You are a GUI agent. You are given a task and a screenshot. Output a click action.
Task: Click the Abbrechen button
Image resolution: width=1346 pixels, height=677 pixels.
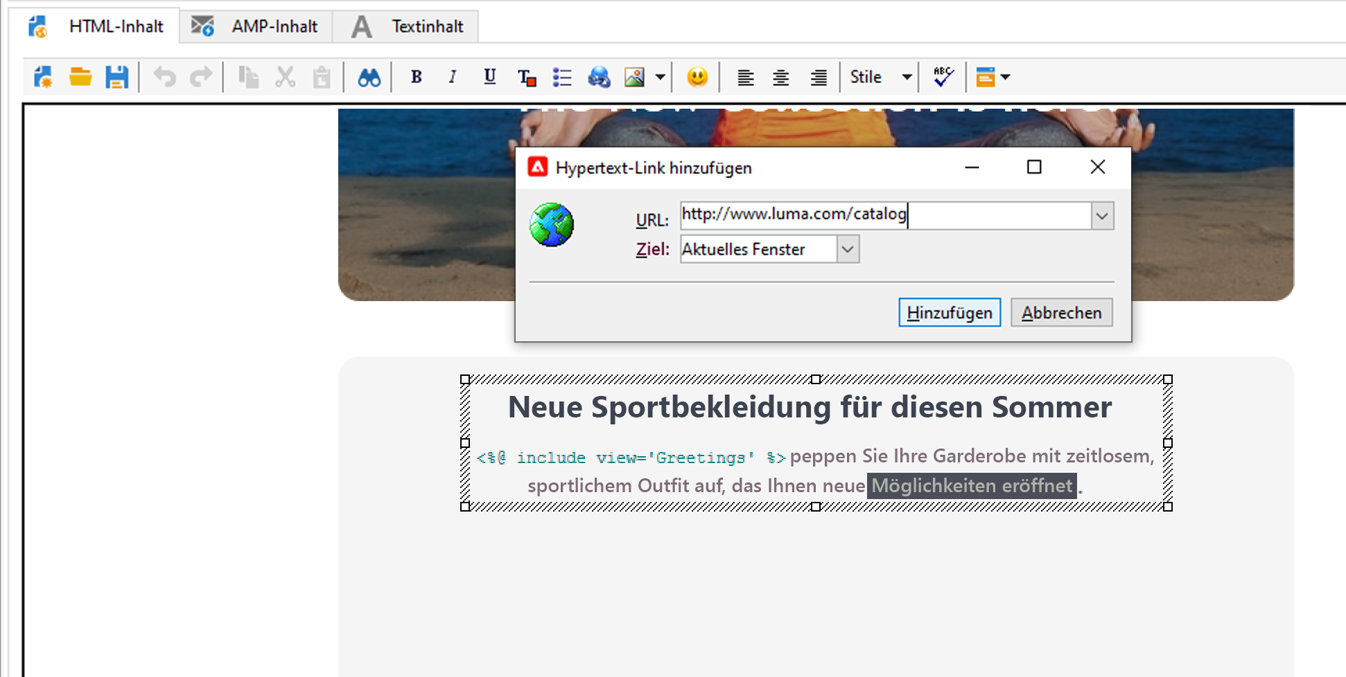[1062, 313]
